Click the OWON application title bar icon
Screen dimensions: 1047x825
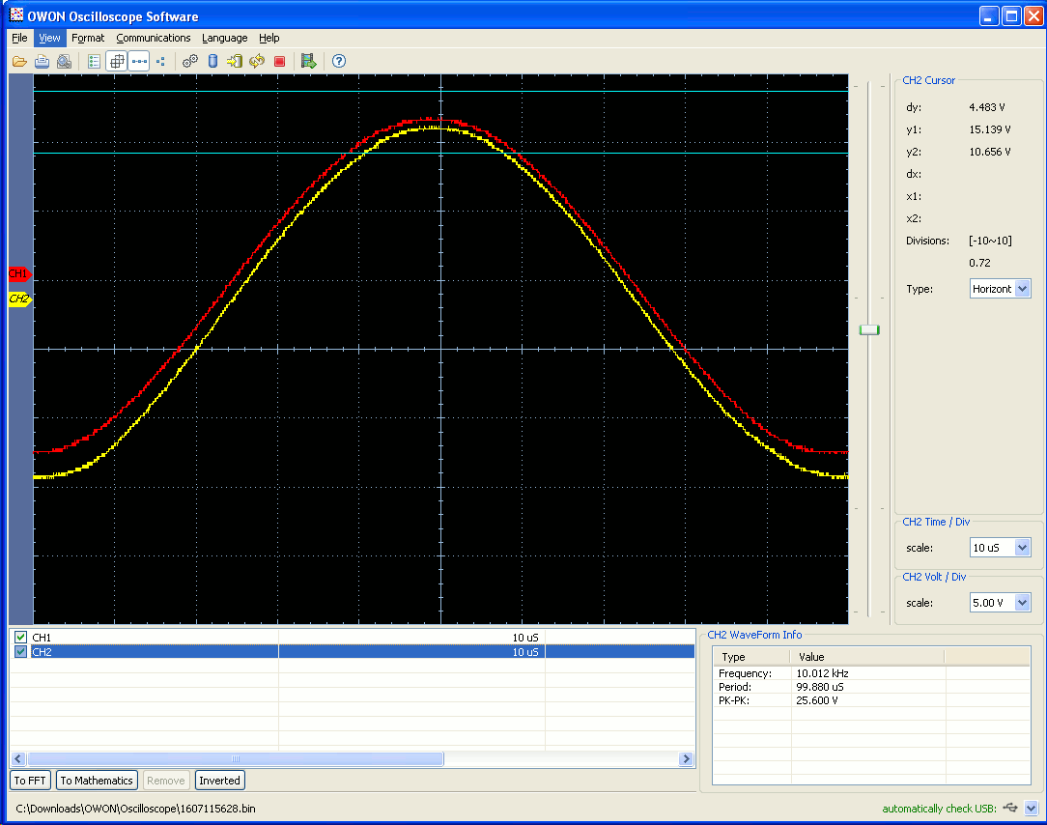click(16, 15)
